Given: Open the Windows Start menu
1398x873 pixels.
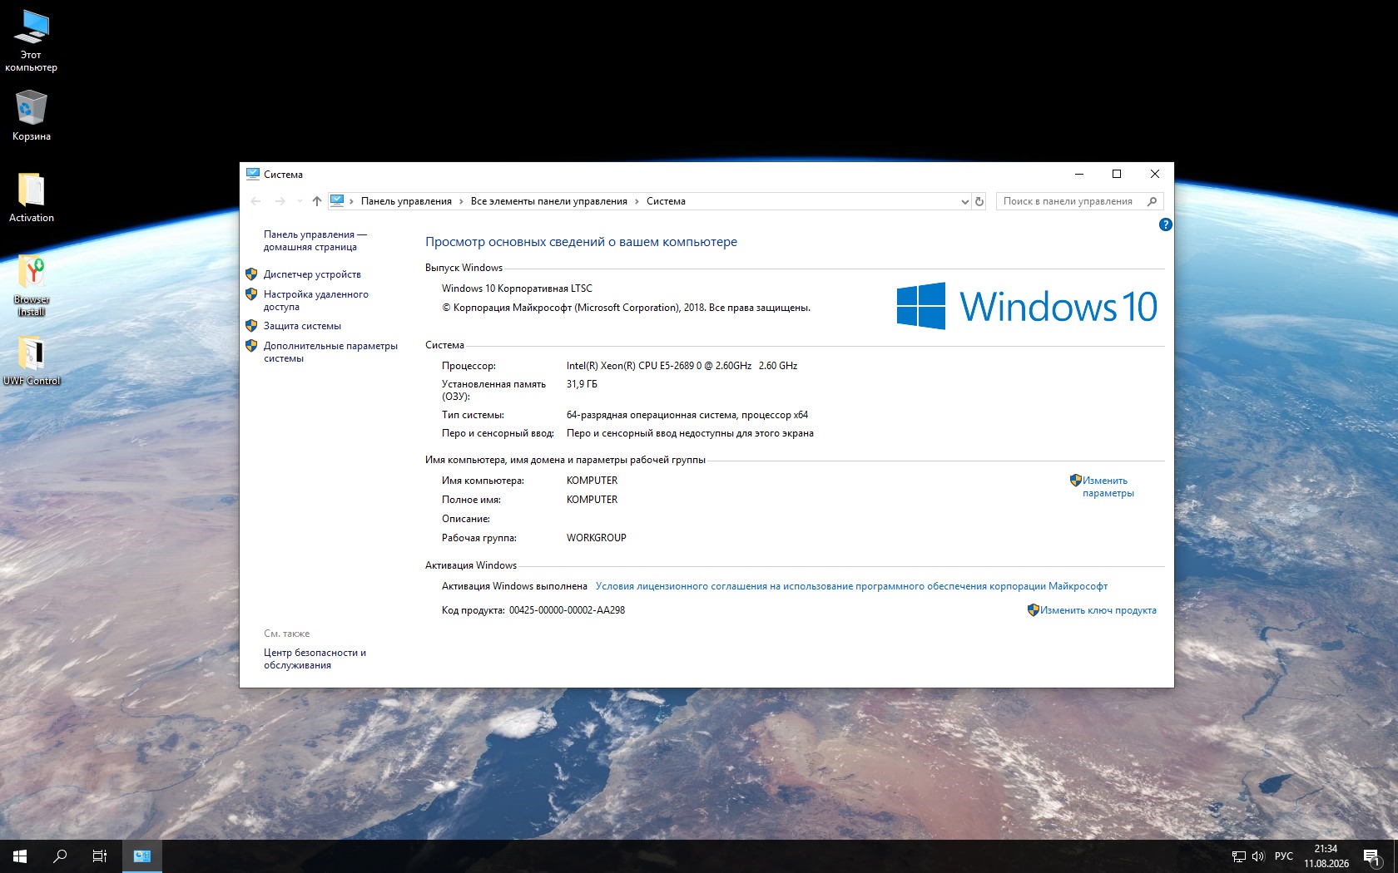Looking at the screenshot, I should 20,856.
